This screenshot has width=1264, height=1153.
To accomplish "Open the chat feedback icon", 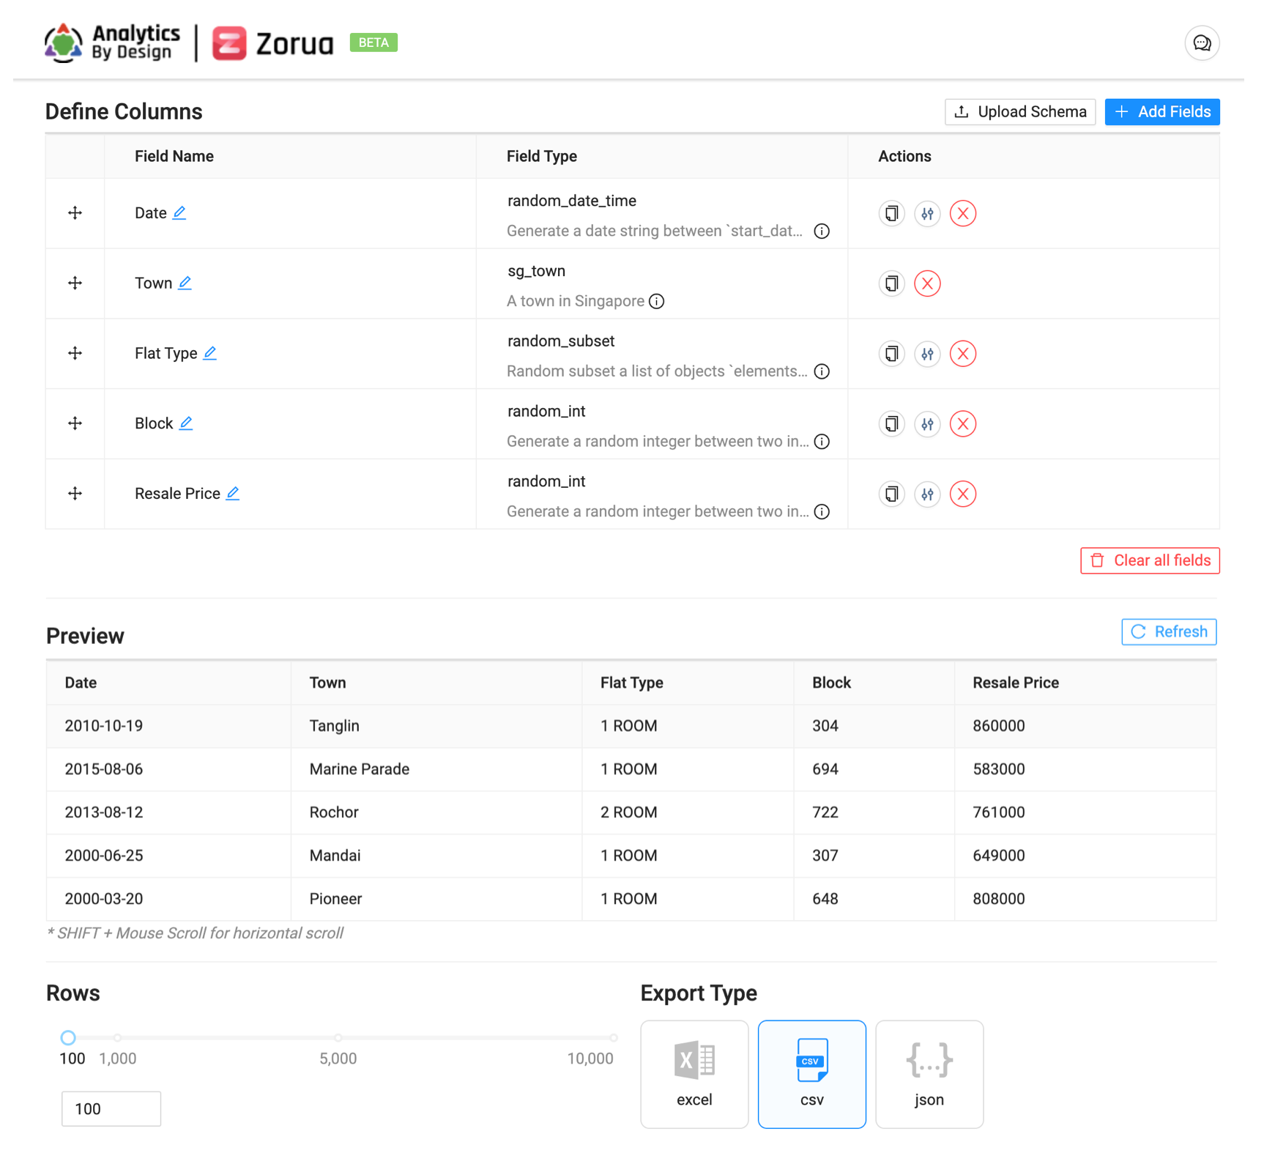I will (1202, 43).
